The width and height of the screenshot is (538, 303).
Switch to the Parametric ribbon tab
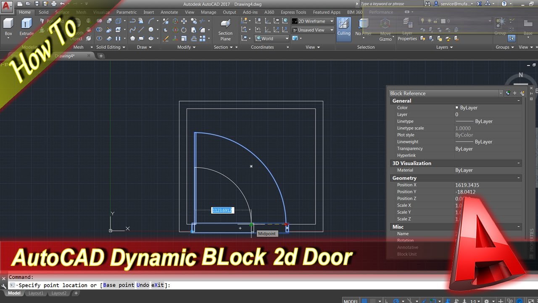click(126, 12)
